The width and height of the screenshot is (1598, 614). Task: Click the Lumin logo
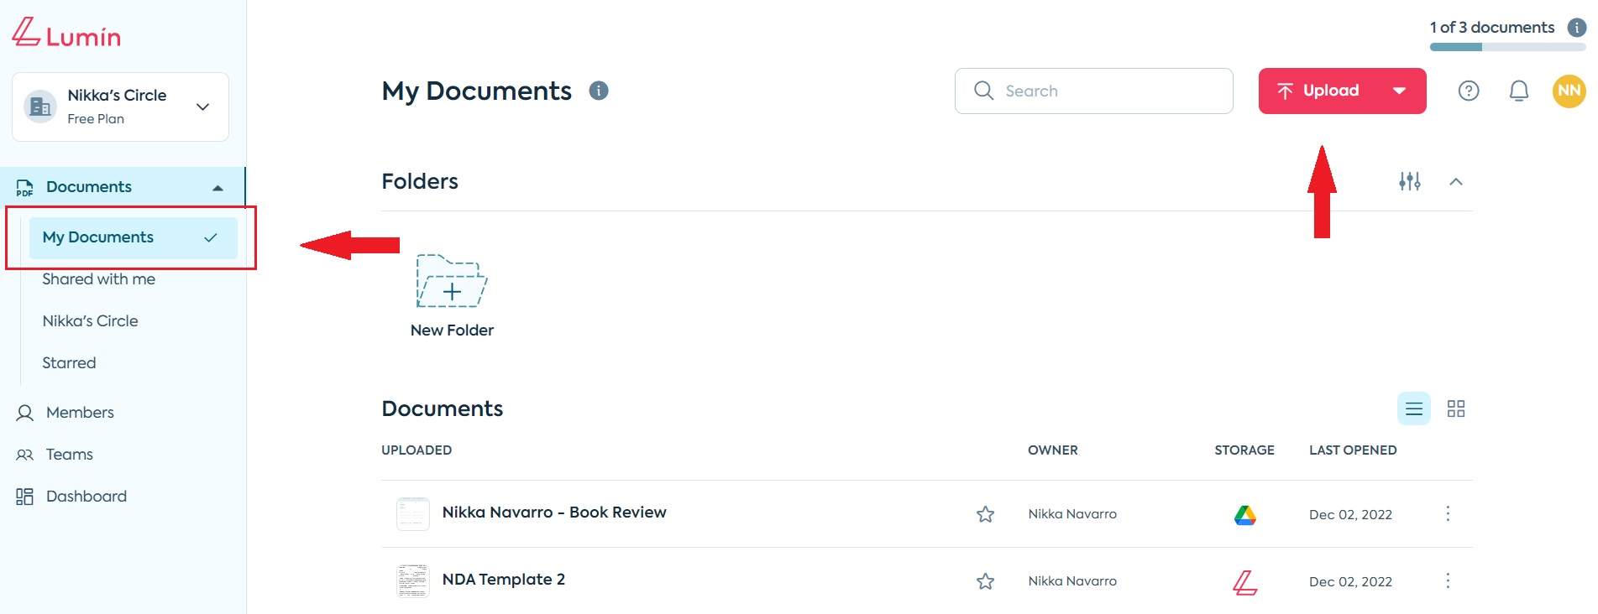coord(66,34)
